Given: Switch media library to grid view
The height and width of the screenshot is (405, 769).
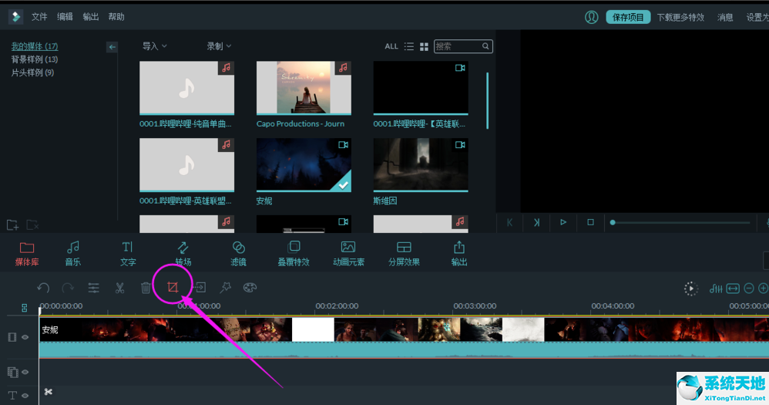Looking at the screenshot, I should (424, 46).
